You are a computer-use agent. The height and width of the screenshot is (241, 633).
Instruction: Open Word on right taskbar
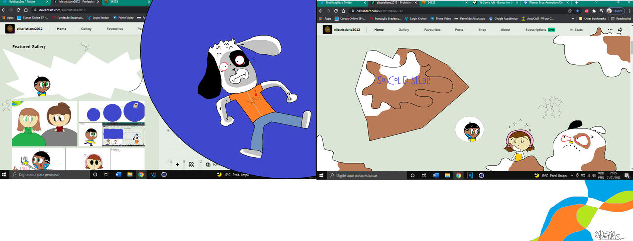pyautogui.click(x=436, y=175)
